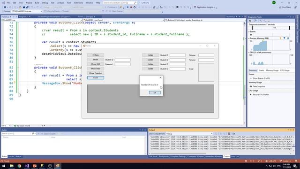The width and height of the screenshot is (300, 169).
Task: Click the Password input field in LINQ form
Action: 123,64
